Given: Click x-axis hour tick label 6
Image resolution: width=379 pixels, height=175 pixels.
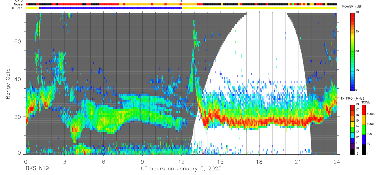Looking at the screenshot, I should 103,161.
